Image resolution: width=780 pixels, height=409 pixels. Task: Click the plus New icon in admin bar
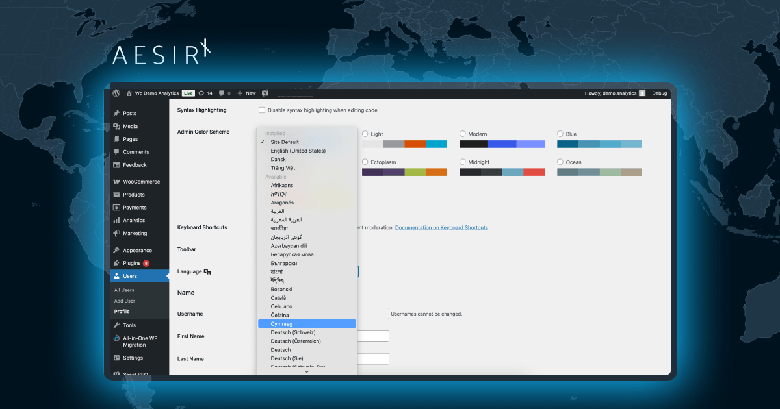pyautogui.click(x=240, y=93)
